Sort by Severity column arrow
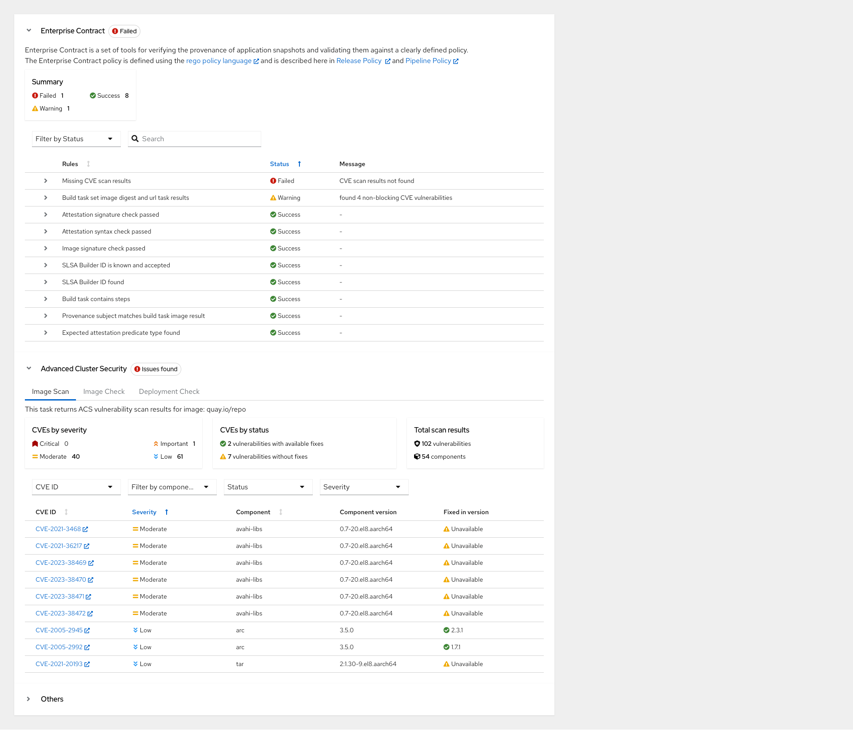The image size is (853, 730). [167, 512]
